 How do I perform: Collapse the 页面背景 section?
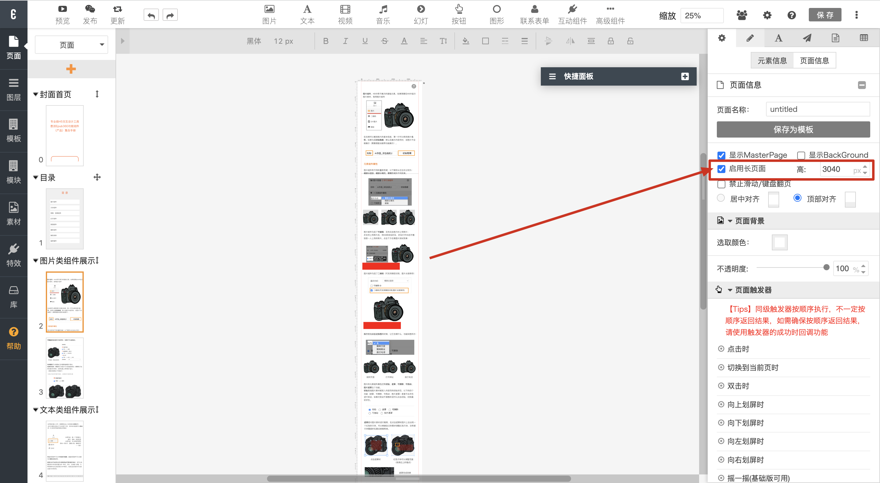click(x=730, y=221)
